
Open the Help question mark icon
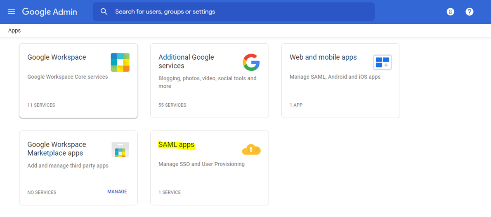tap(469, 12)
